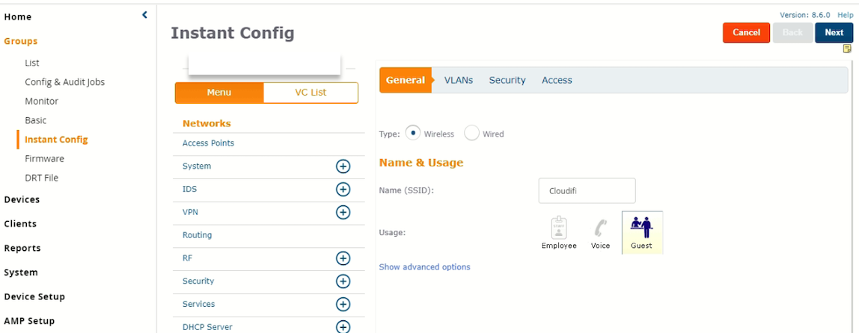This screenshot has height=333, width=859.
Task: Open the System sidebar section
Action: click(x=21, y=273)
